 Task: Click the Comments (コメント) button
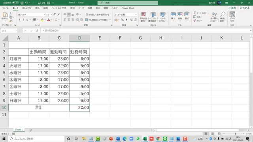pyautogui.click(x=245, y=8)
